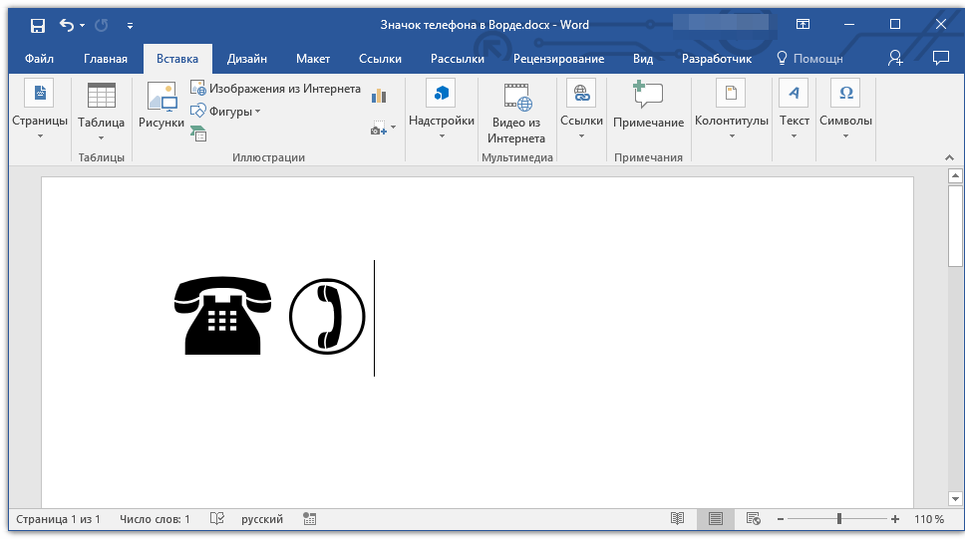This screenshot has width=965, height=539.
Task: Open the Дизайн tab
Action: click(x=246, y=59)
